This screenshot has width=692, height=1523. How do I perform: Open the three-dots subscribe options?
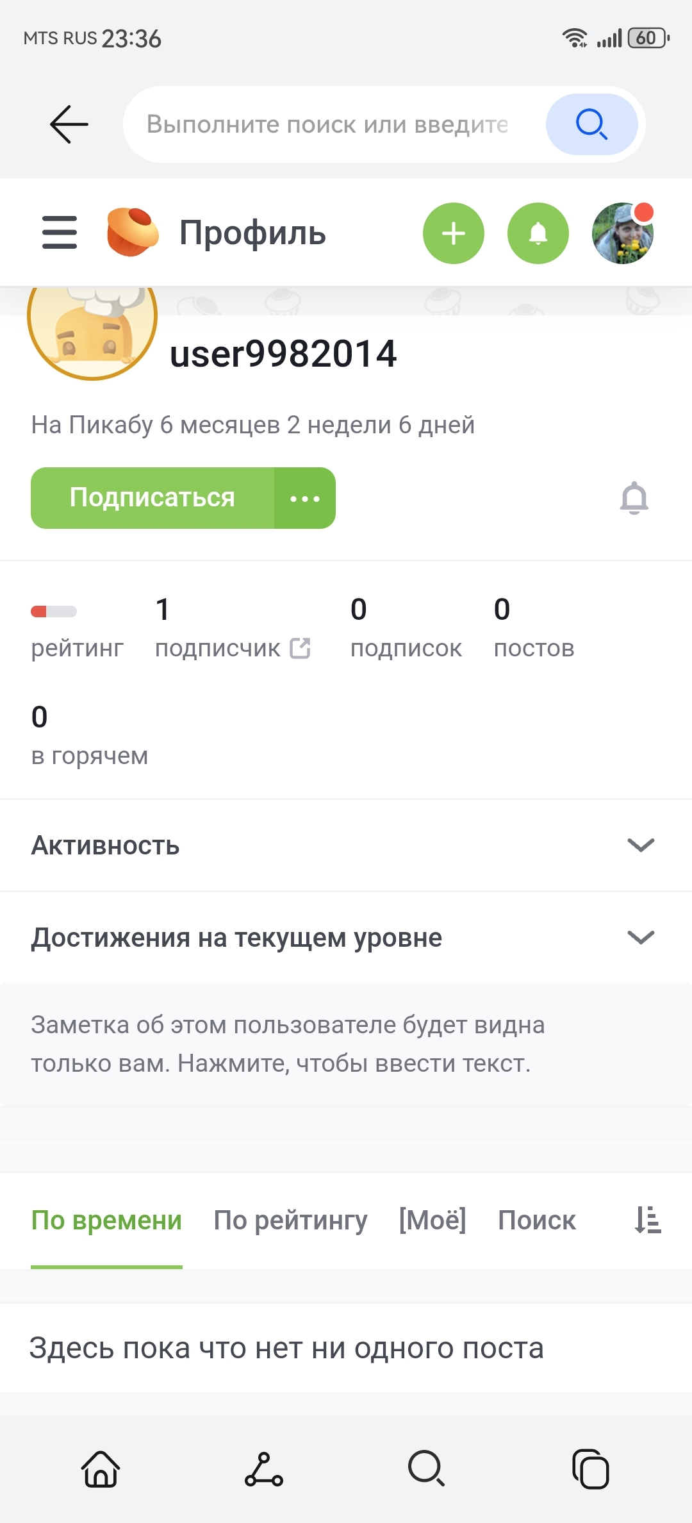click(305, 498)
